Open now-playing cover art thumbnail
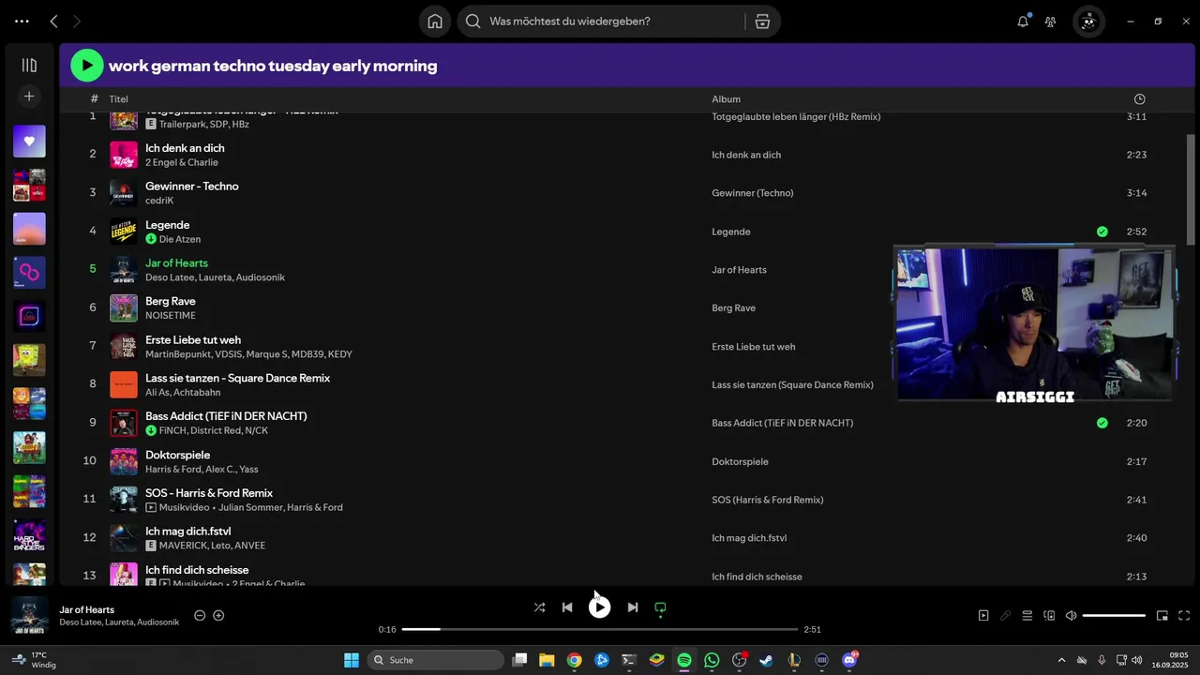 [29, 615]
